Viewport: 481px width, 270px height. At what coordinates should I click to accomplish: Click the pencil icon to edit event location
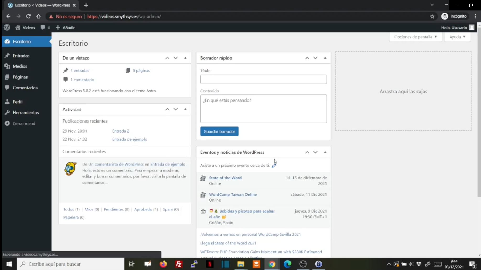pos(274,165)
